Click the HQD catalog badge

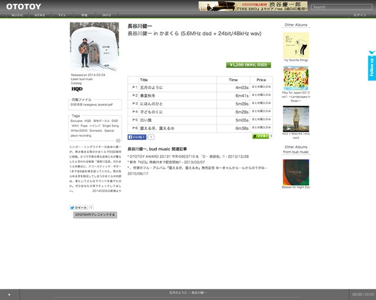(77, 89)
